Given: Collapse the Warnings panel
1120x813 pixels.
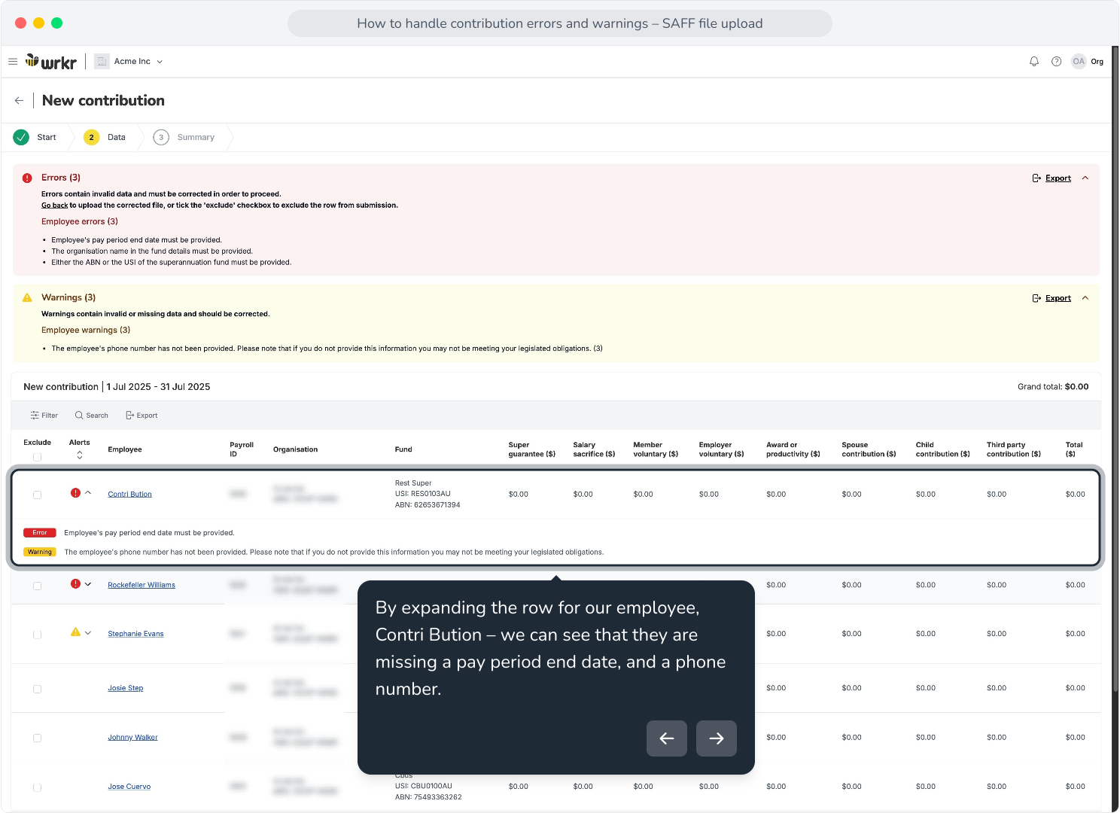Looking at the screenshot, I should [x=1085, y=298].
